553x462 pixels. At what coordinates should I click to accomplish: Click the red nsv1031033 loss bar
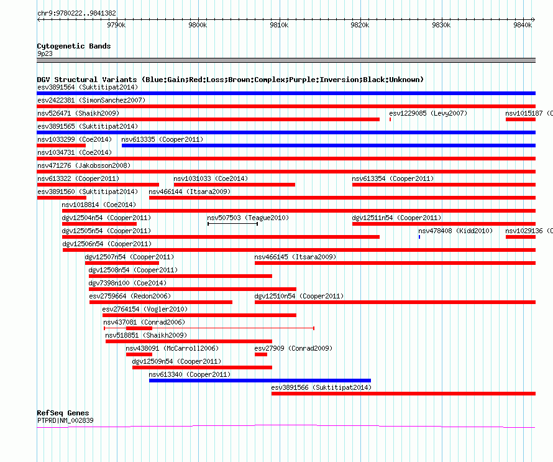click(234, 185)
